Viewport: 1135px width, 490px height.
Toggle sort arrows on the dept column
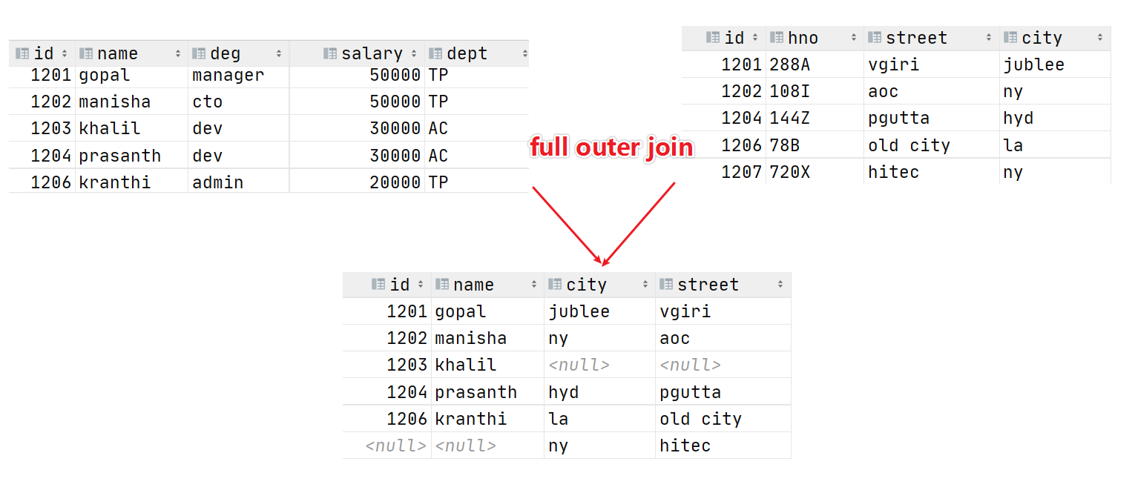524,53
